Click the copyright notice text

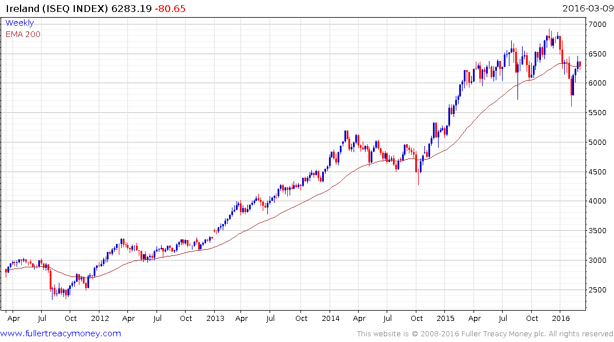pos(485,334)
